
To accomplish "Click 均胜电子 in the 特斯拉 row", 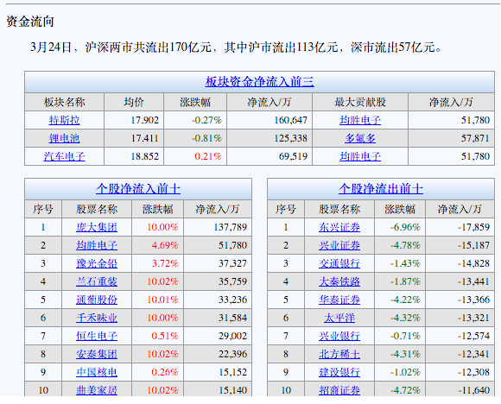I will [x=360, y=120].
